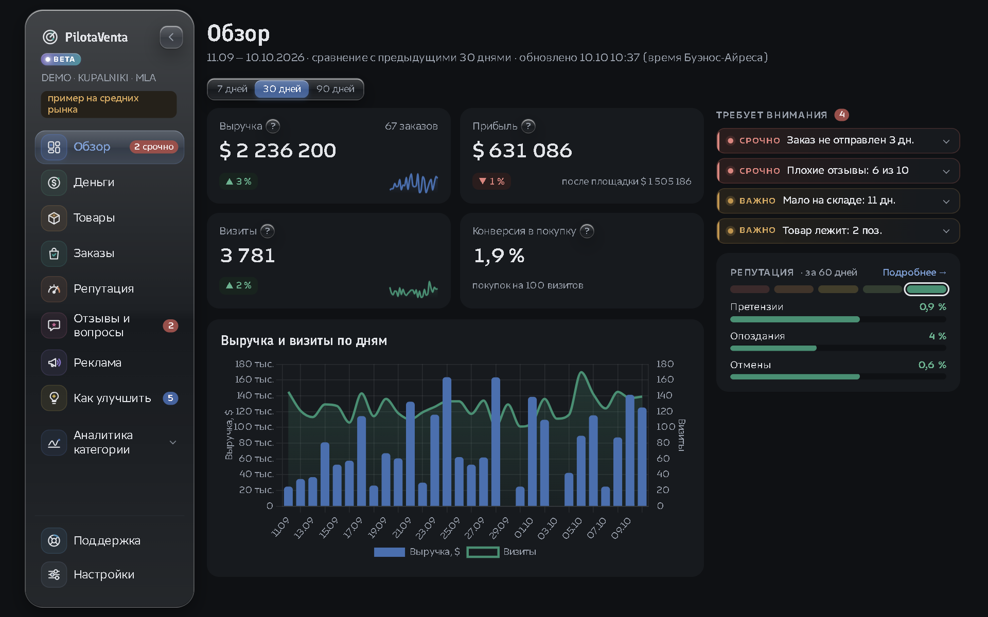Collapse the sidebar with the arrow button
988x617 pixels.
[171, 37]
